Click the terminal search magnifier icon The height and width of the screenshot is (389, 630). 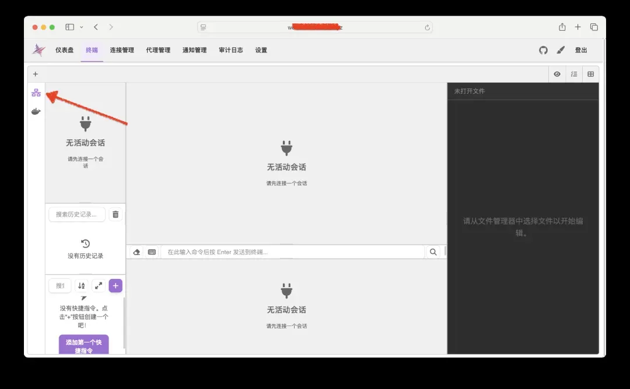tap(433, 252)
